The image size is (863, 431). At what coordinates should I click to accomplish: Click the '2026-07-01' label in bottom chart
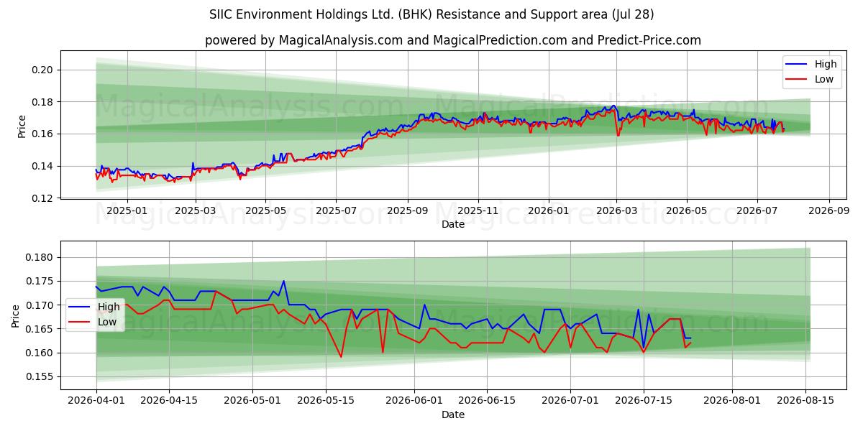[570, 402]
